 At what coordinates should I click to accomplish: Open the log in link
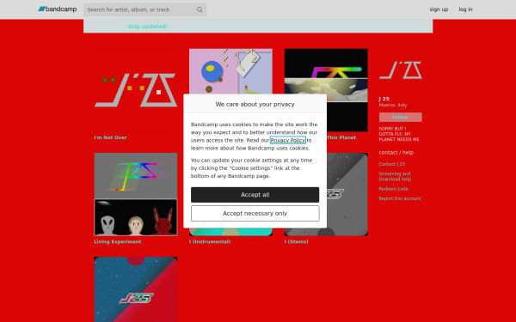tap(465, 9)
